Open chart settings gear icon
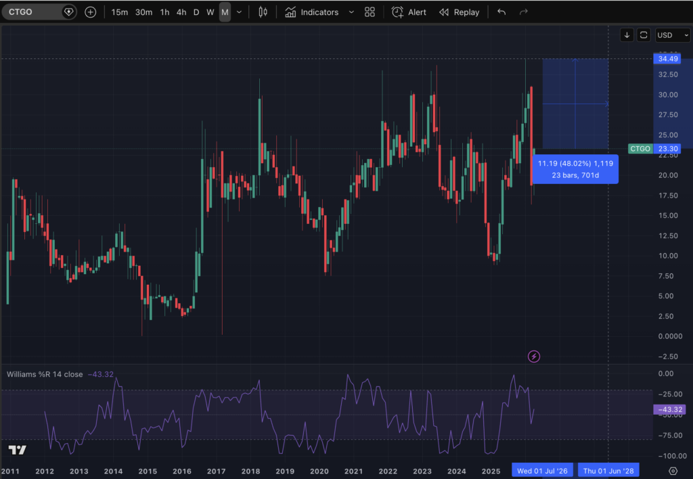 [673, 471]
